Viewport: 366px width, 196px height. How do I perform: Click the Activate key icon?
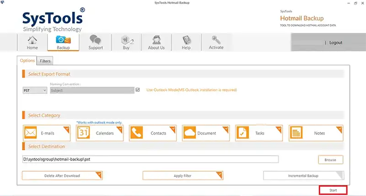(x=216, y=40)
